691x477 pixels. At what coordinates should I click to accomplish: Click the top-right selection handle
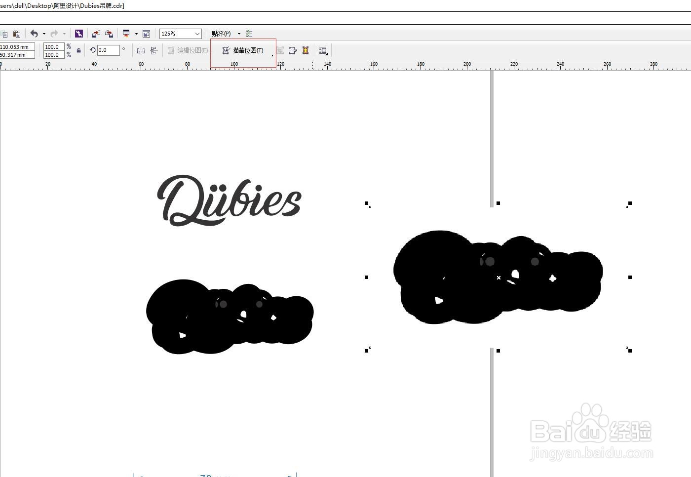(x=630, y=203)
